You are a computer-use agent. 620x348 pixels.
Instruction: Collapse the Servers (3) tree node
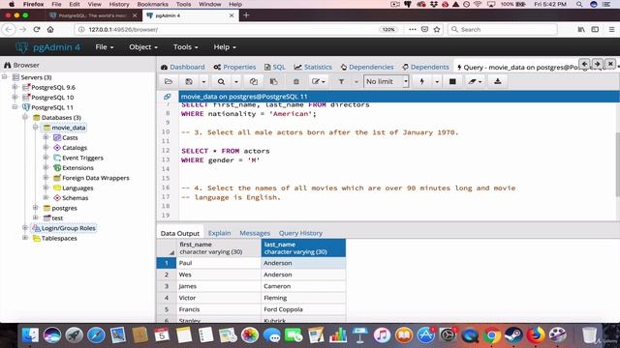pos(5,77)
